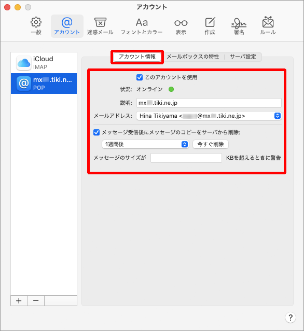The image size is (304, 331).
Task: Open the 一般 general settings gear icon
Action: pyautogui.click(x=36, y=22)
